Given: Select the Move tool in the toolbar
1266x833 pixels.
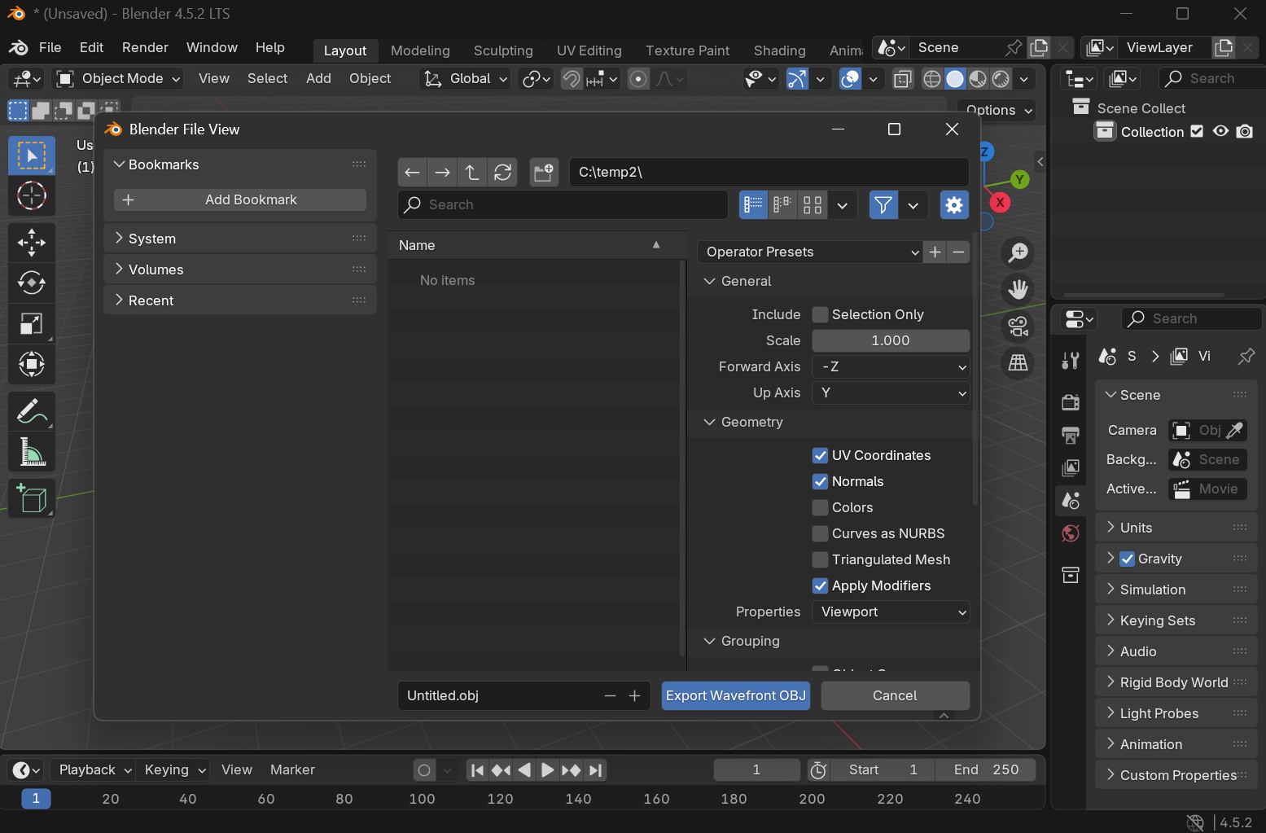Looking at the screenshot, I should coord(32,242).
